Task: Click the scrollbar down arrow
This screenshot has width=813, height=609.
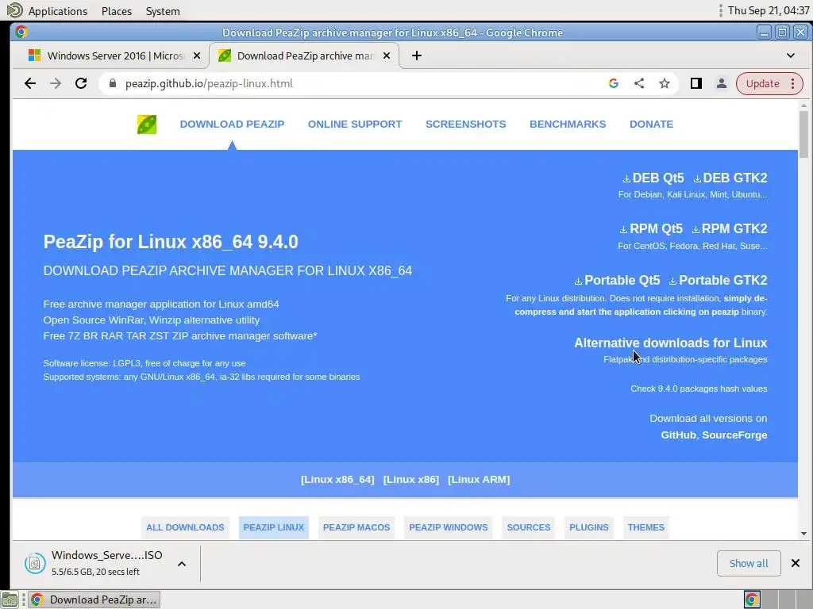Action: [803, 534]
